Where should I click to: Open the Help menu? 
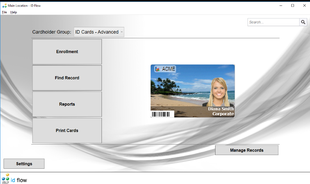[x=14, y=12]
